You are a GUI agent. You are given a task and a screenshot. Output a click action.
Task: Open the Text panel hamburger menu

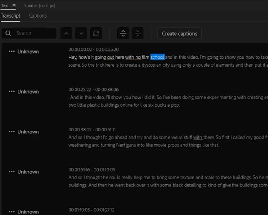pos(14,5)
